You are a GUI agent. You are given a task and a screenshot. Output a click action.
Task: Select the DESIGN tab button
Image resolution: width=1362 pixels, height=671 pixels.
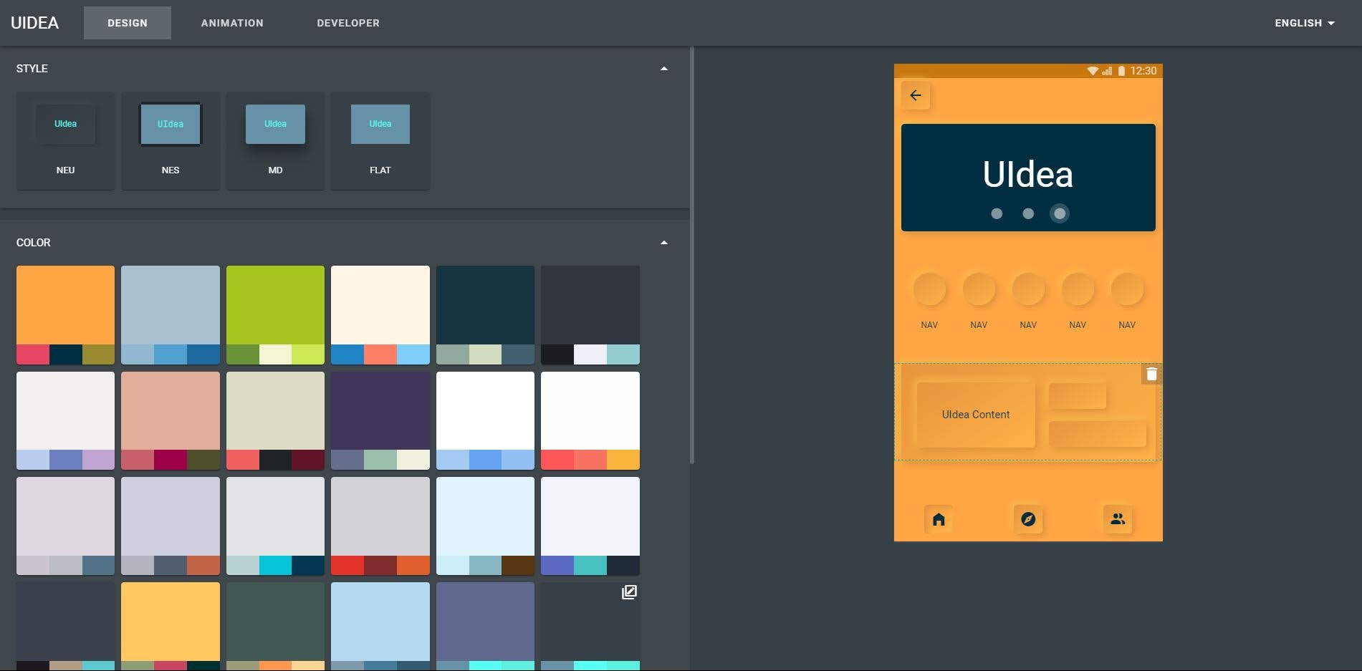pyautogui.click(x=127, y=22)
